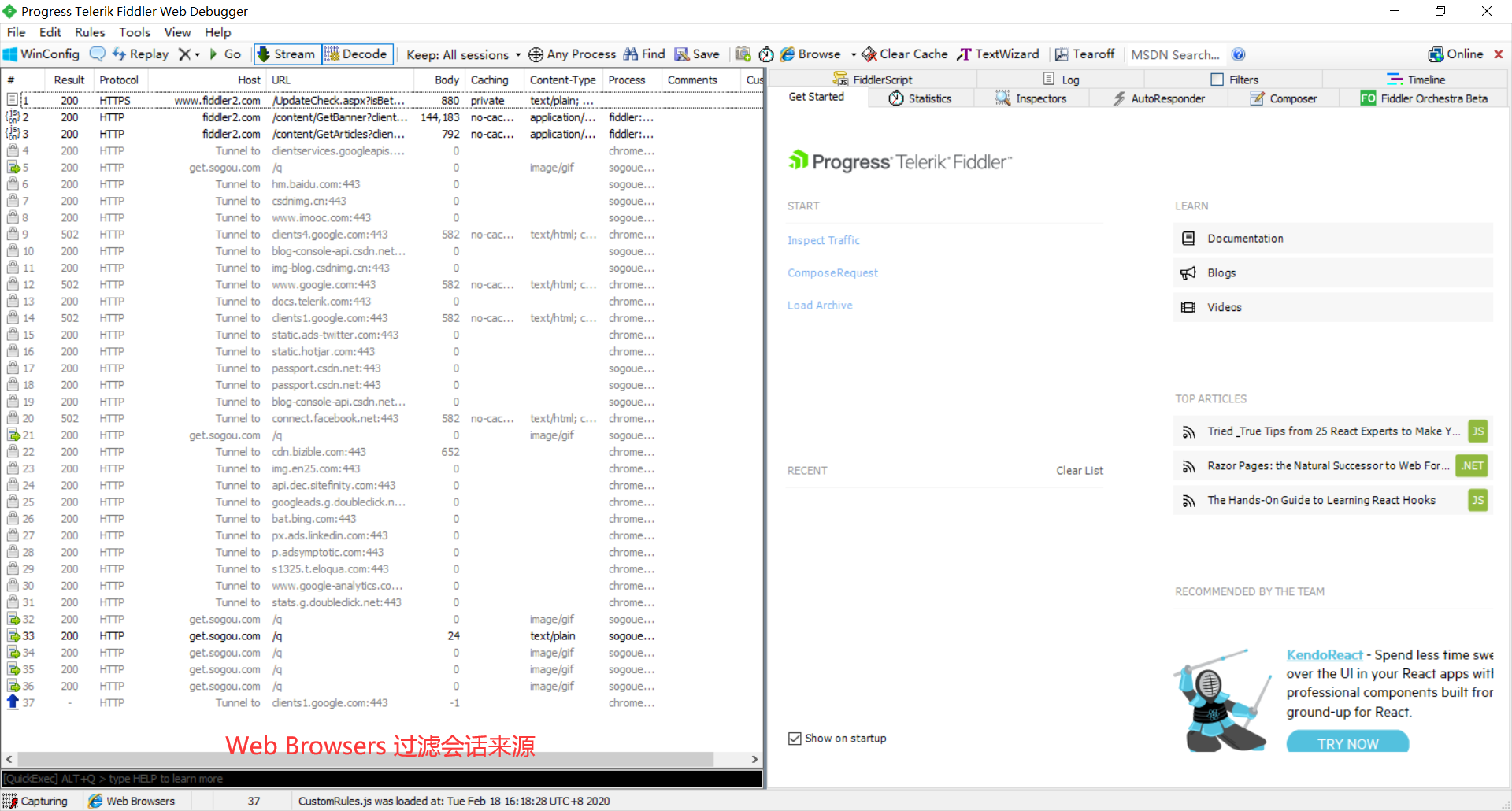
Task: Open the Rules menu
Action: point(90,32)
